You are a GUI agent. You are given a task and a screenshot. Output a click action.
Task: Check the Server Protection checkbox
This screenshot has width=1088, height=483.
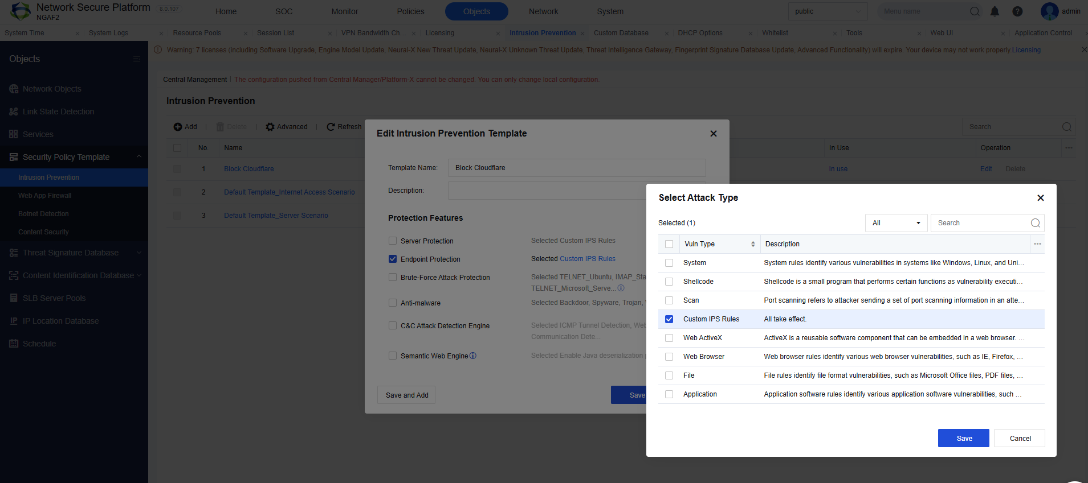tap(393, 241)
